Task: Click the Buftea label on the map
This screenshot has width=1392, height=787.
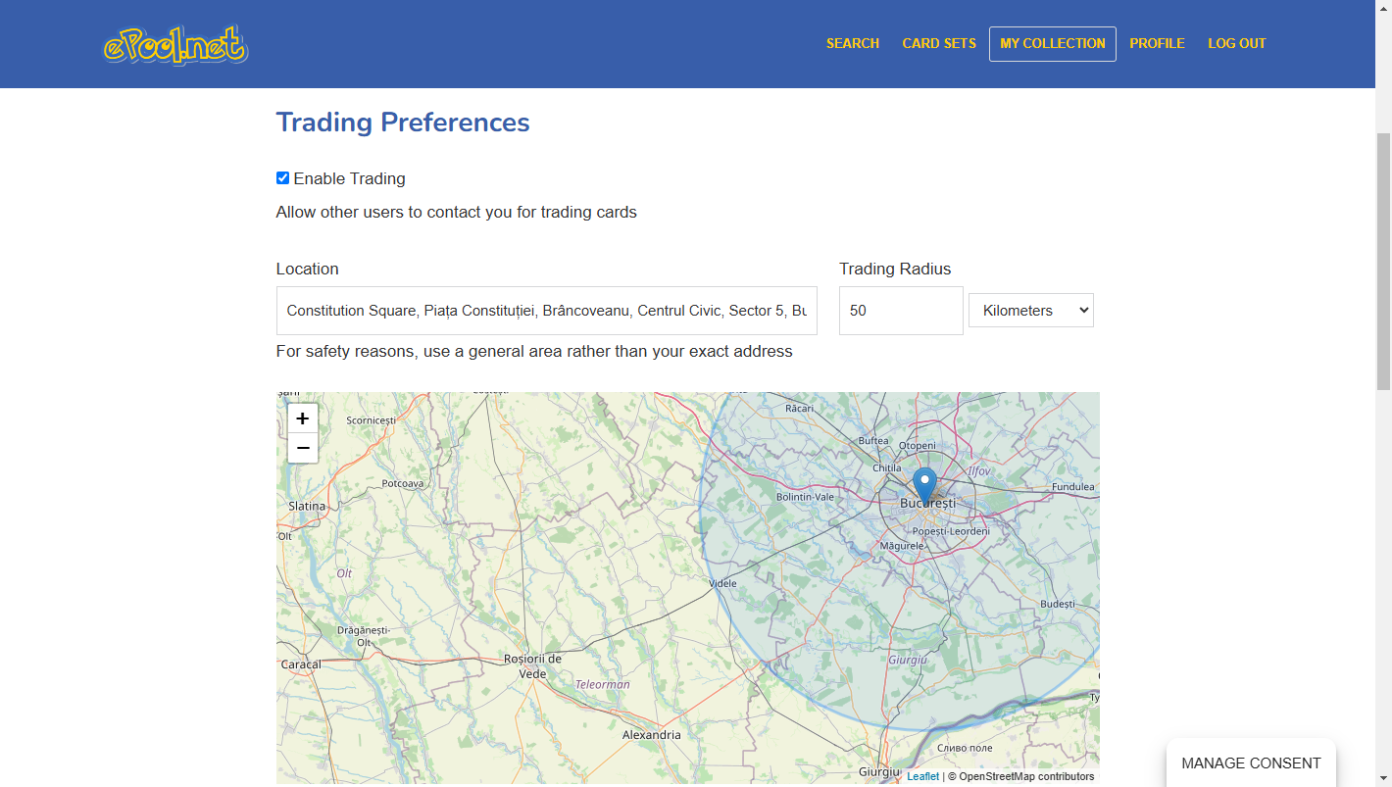Action: [x=873, y=441]
